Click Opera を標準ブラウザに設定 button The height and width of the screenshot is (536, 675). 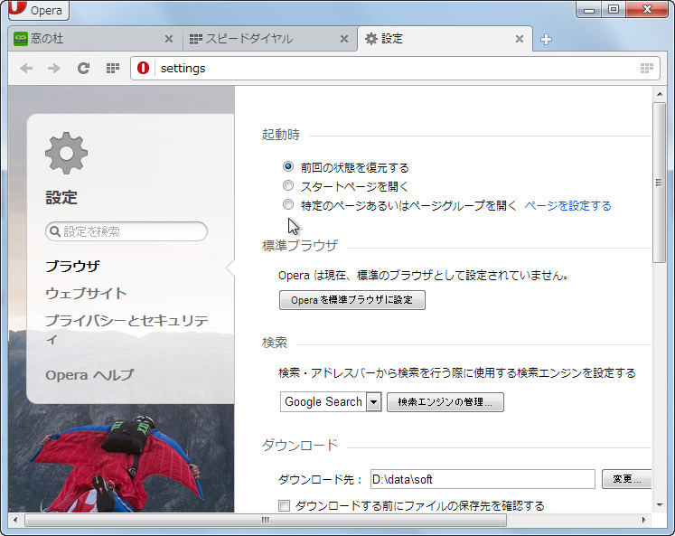click(352, 300)
